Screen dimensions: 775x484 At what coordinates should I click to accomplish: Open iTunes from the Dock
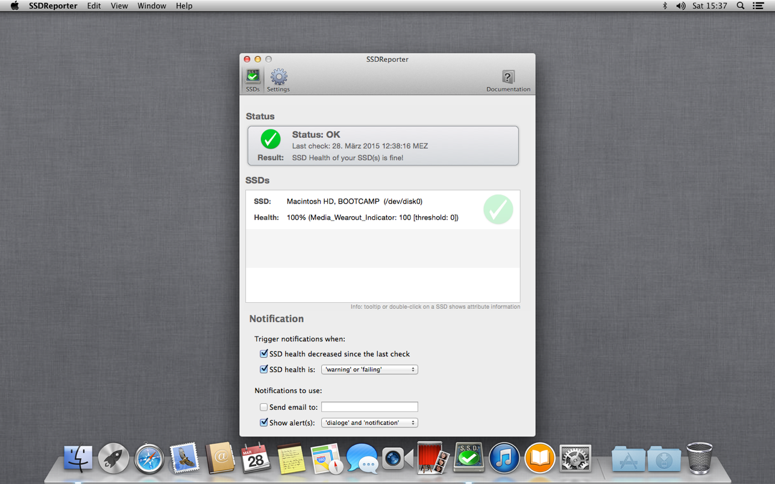coord(504,458)
